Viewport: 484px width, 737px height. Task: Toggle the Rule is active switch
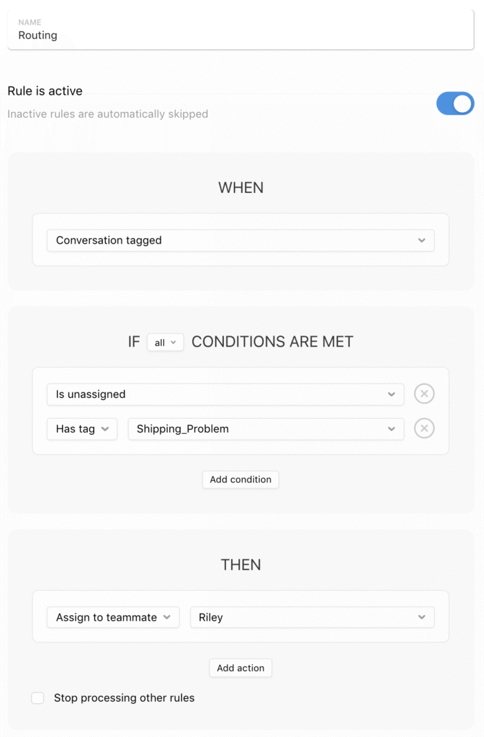coord(455,103)
